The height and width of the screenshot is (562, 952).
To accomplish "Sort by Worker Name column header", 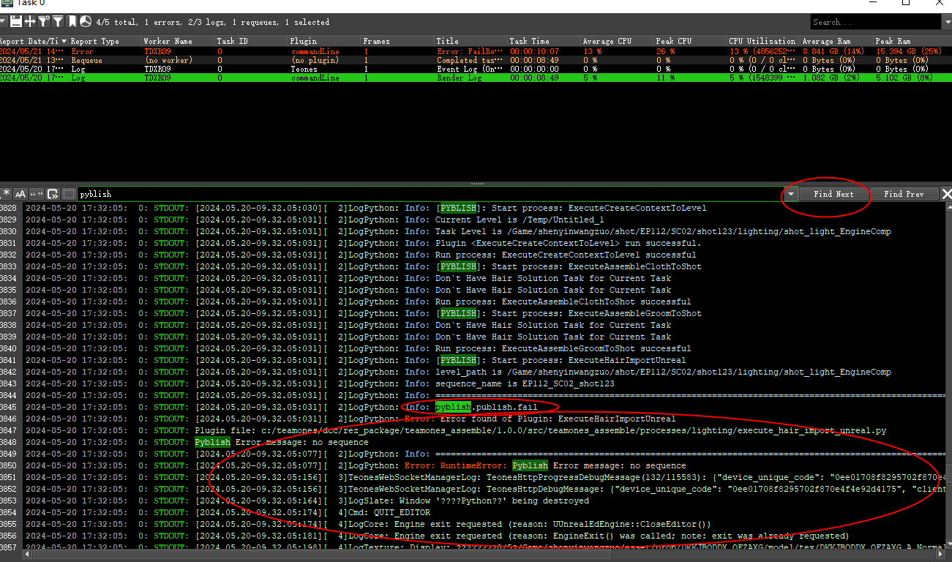I will point(168,41).
